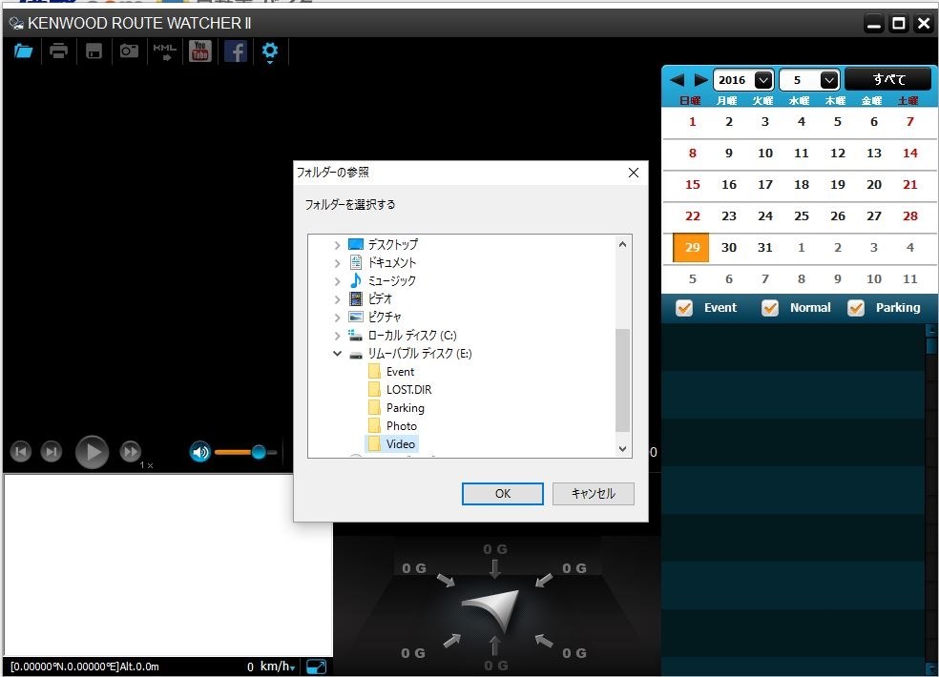Image resolution: width=939 pixels, height=677 pixels.
Task: Expand the ビデオ tree node
Action: [337, 299]
